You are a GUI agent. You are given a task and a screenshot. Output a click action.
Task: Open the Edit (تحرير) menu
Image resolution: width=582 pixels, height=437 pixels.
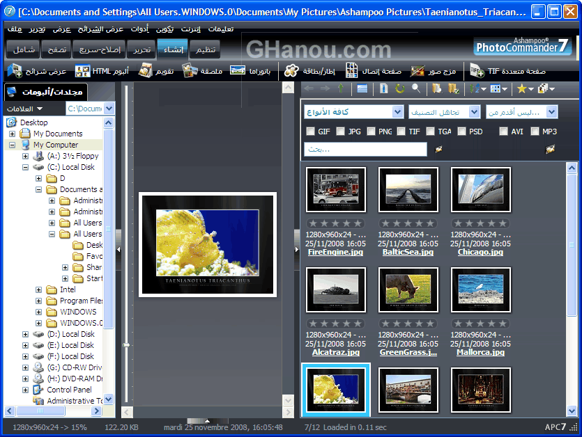[37, 29]
